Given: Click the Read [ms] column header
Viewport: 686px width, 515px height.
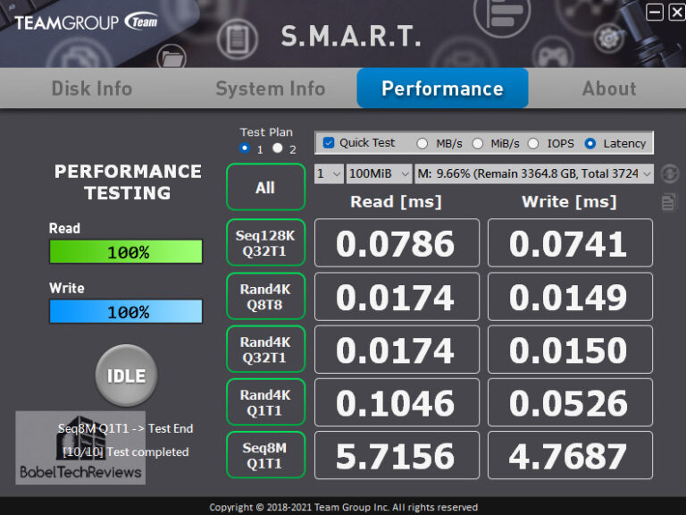Looking at the screenshot, I should [x=396, y=202].
